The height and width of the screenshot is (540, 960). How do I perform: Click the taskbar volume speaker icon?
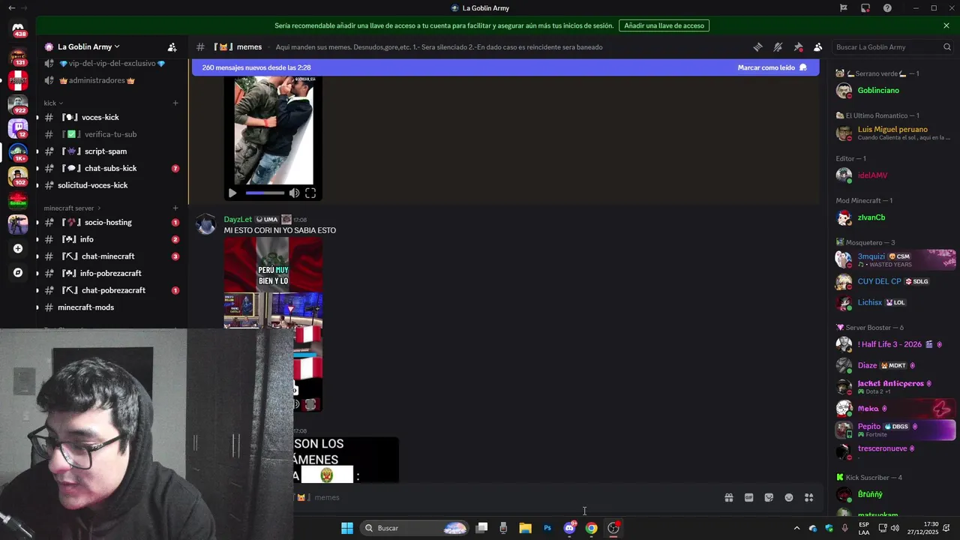point(895,528)
